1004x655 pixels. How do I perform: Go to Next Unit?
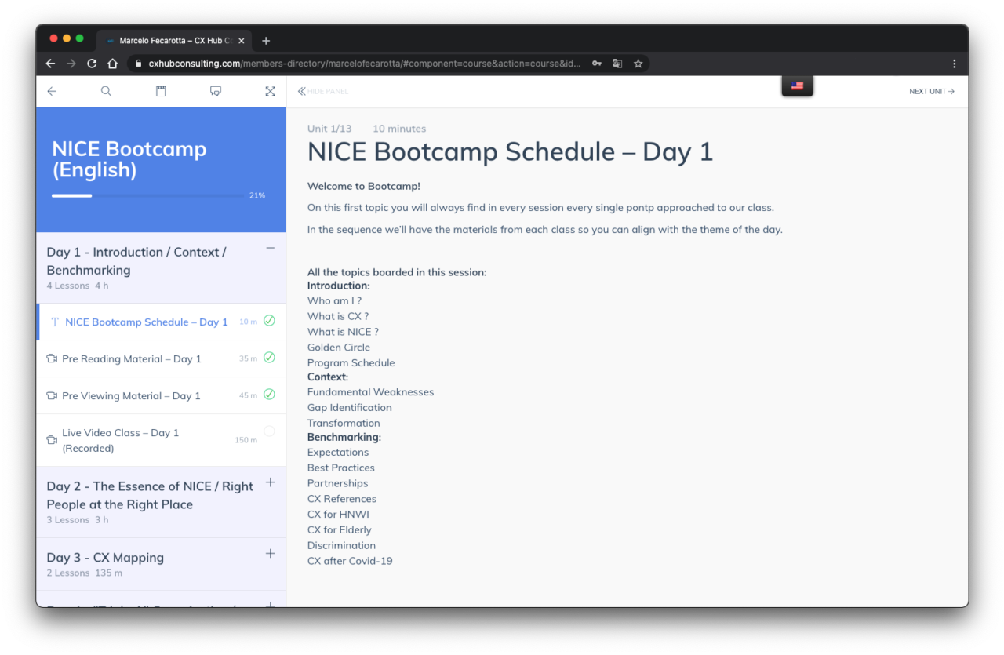pyautogui.click(x=931, y=92)
